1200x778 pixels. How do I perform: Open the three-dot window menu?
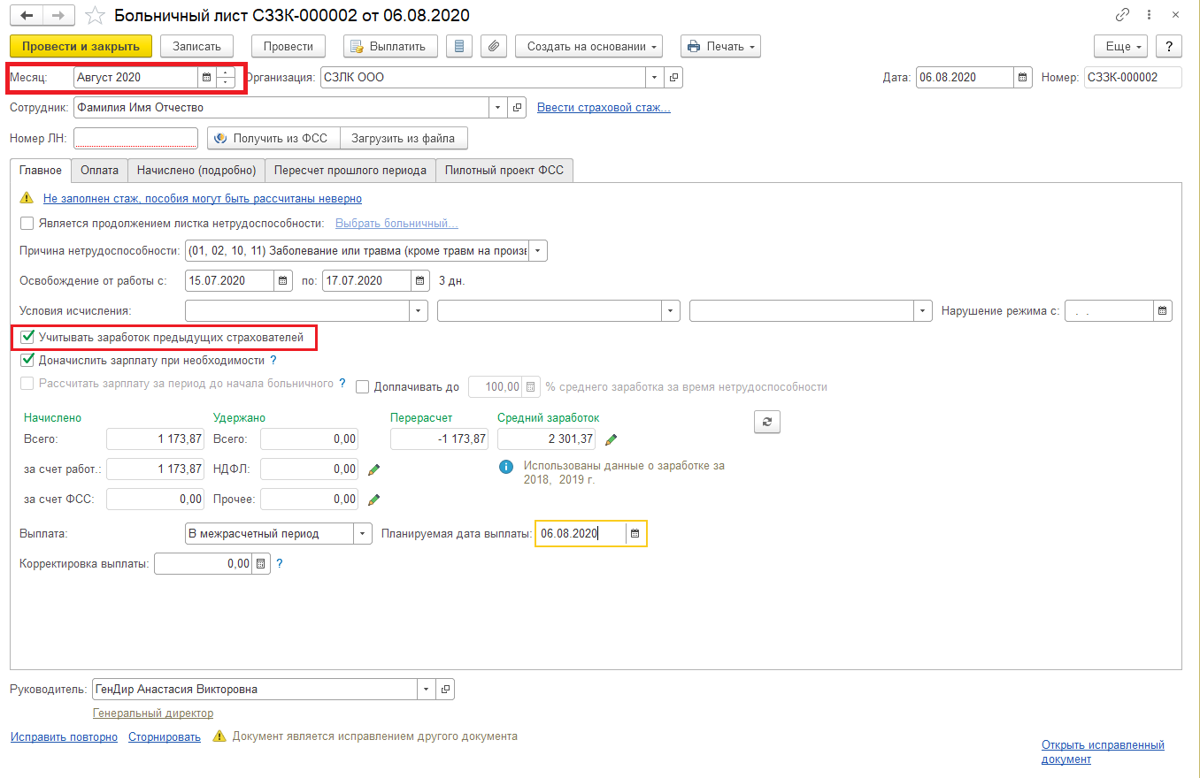tap(1150, 15)
